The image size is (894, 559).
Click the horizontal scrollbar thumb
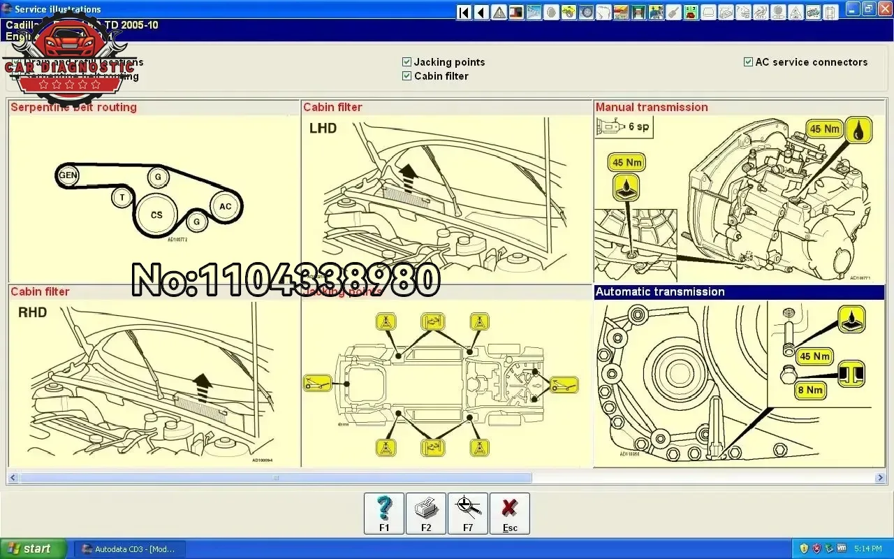point(276,478)
